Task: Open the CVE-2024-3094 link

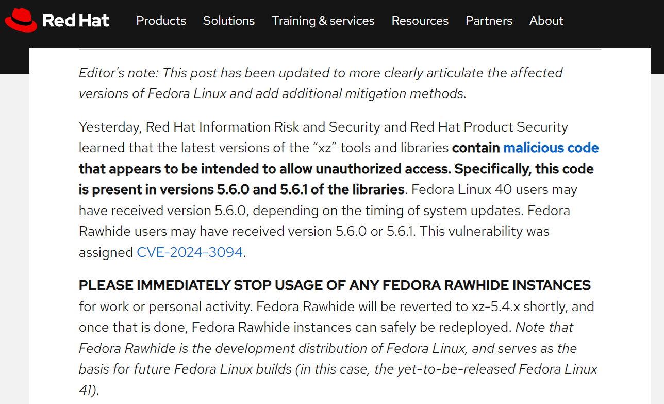Action: pos(190,252)
